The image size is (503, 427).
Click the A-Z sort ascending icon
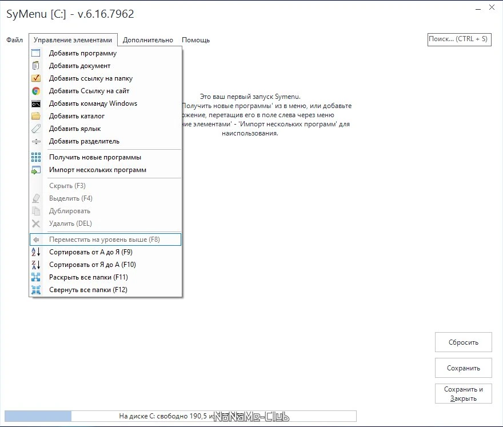tap(36, 252)
